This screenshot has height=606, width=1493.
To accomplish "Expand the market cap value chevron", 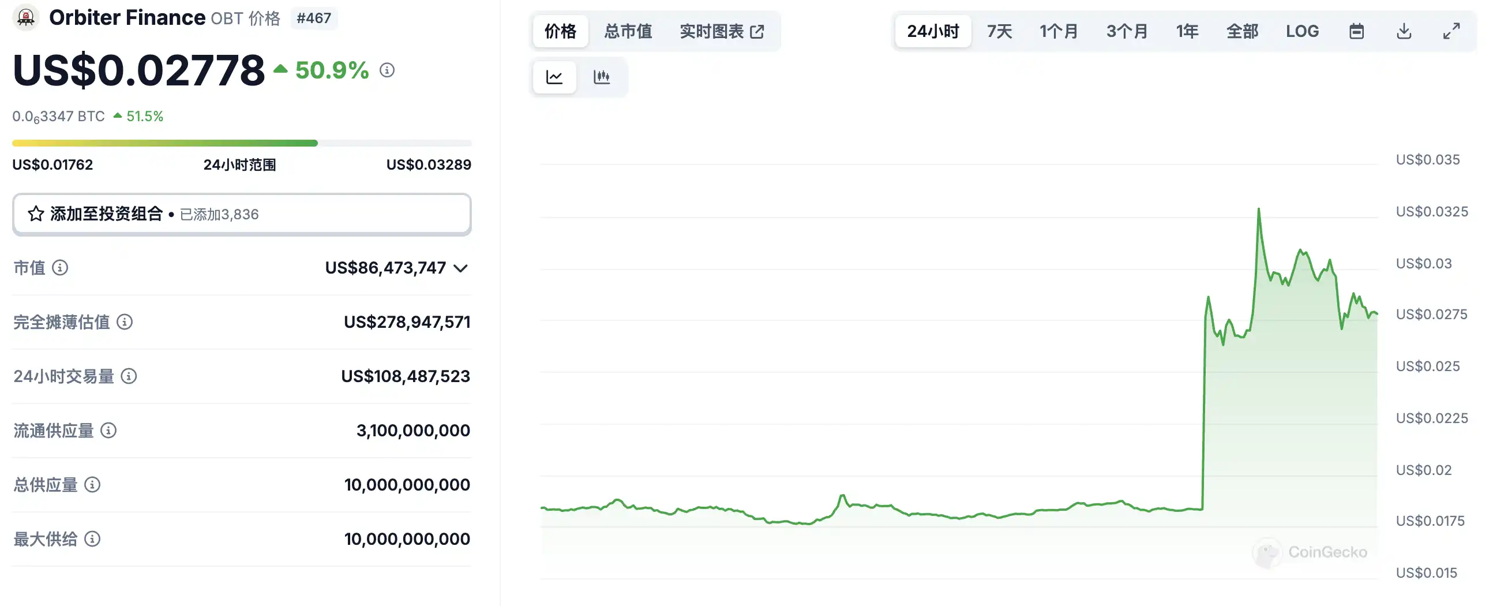I will [x=461, y=268].
